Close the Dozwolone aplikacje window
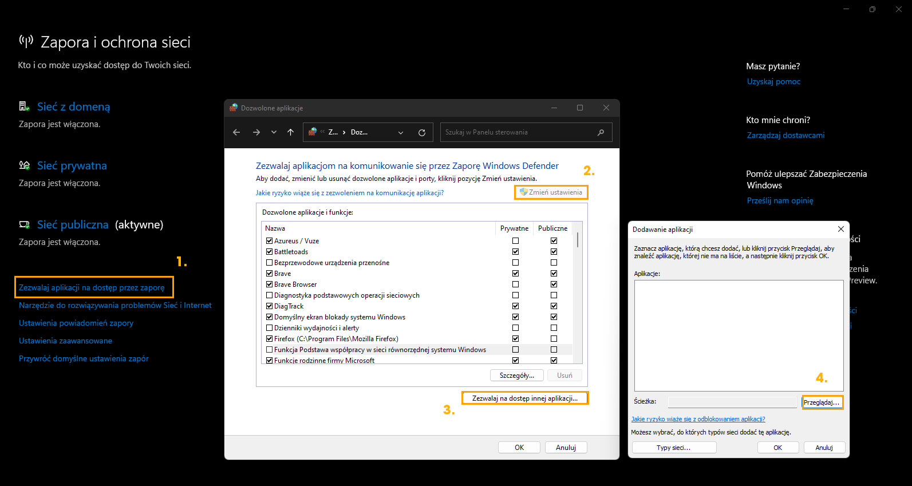This screenshot has height=486, width=912. [606, 108]
